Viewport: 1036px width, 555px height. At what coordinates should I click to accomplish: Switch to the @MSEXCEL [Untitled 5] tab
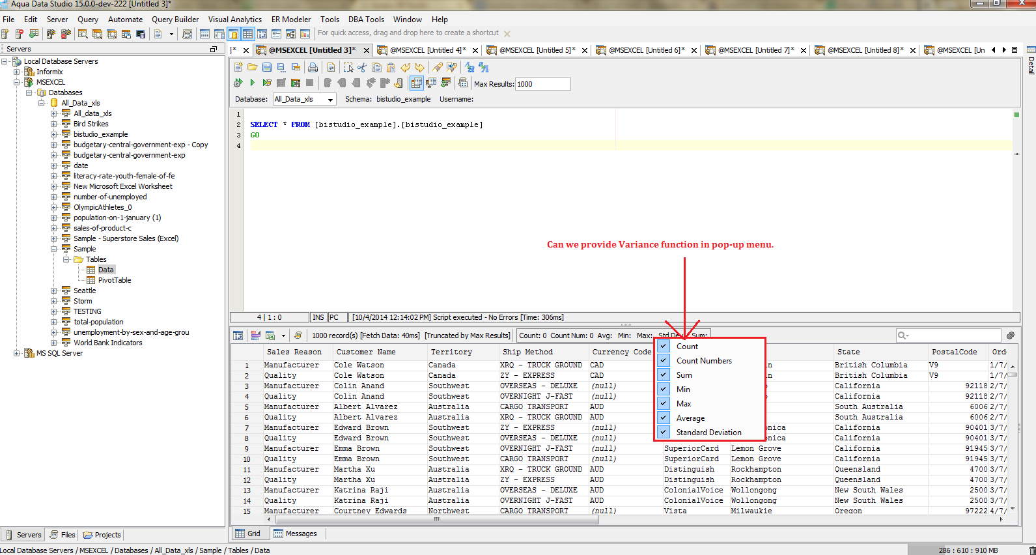pos(537,50)
